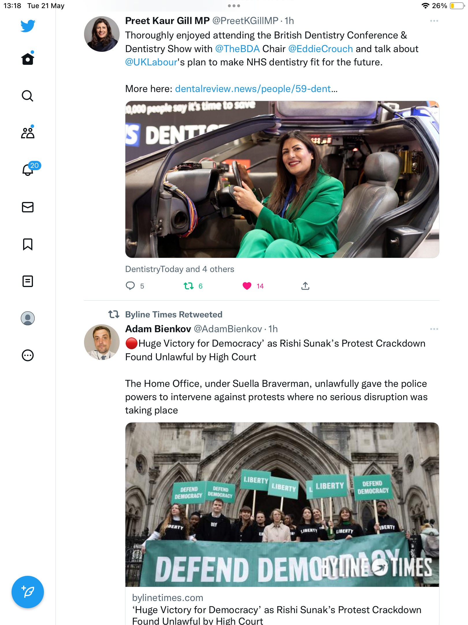Open the Lists icon
Image resolution: width=468 pixels, height=625 pixels.
click(28, 281)
